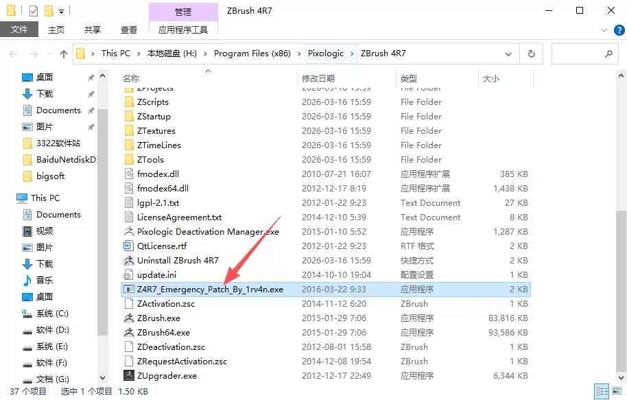Click the ZTools folder icon
Screen dimensions: 627x400
(x=129, y=160)
